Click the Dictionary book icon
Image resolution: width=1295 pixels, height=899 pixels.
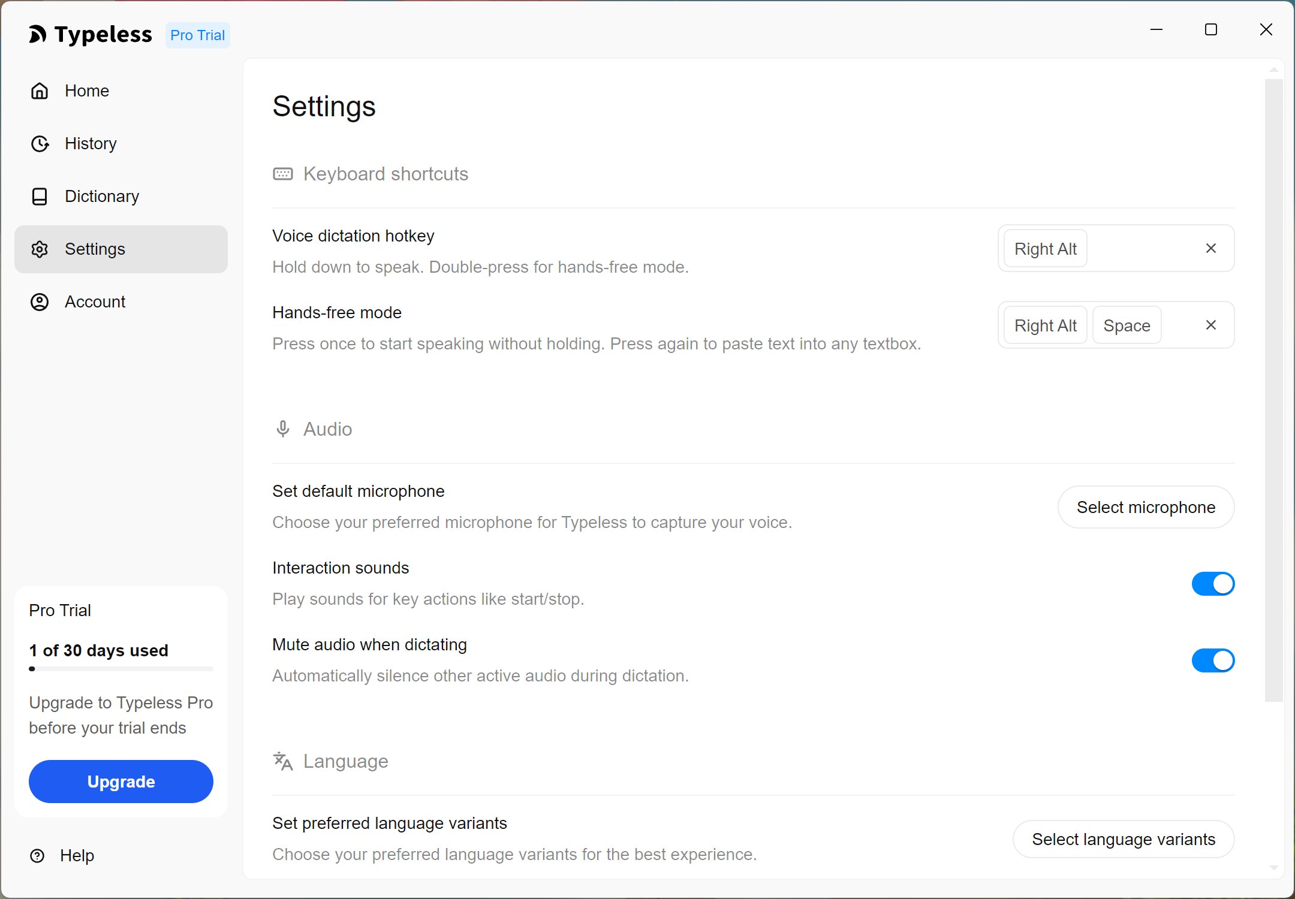coord(40,197)
